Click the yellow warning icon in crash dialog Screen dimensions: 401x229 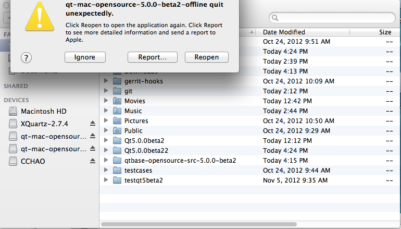click(40, 17)
